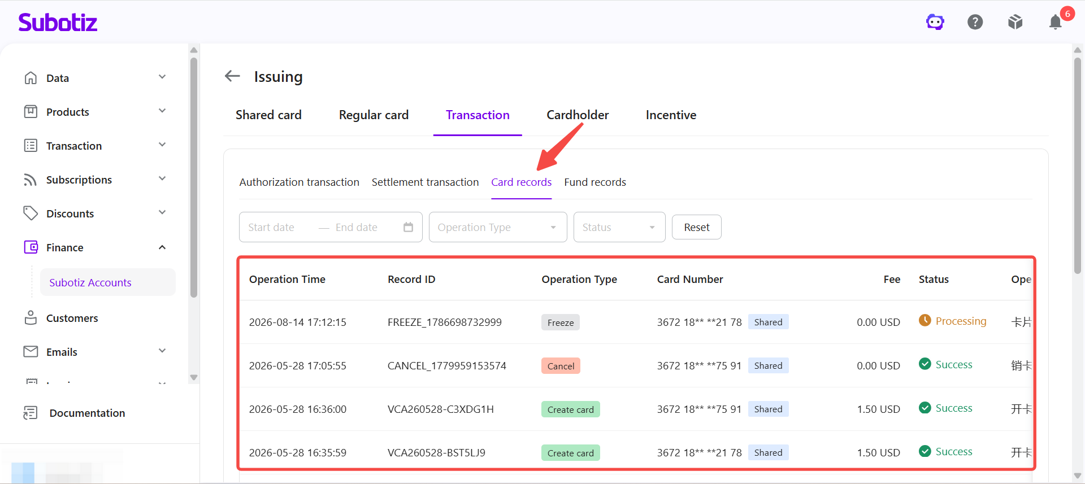Switch to the Regular card tab
Viewport: 1085px width, 484px height.
[374, 115]
